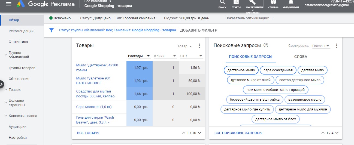The width and height of the screenshot is (354, 145).
Task: Open product Мыло туалетное 90г ВАЗЕЛИНОВОЕ
Action: (x=93, y=81)
